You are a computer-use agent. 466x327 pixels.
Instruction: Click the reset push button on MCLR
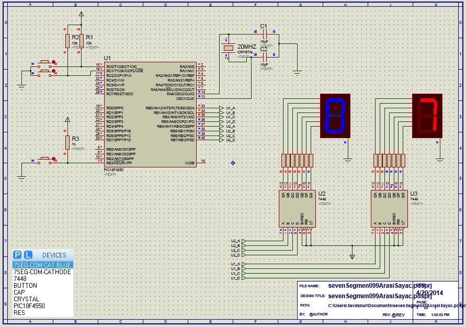click(x=44, y=160)
